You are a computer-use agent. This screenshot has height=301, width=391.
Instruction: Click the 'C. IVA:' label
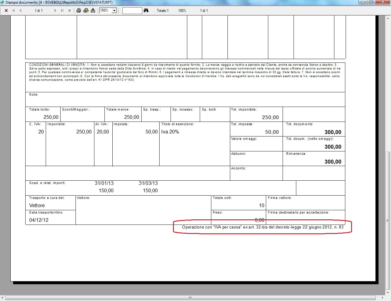point(35,124)
